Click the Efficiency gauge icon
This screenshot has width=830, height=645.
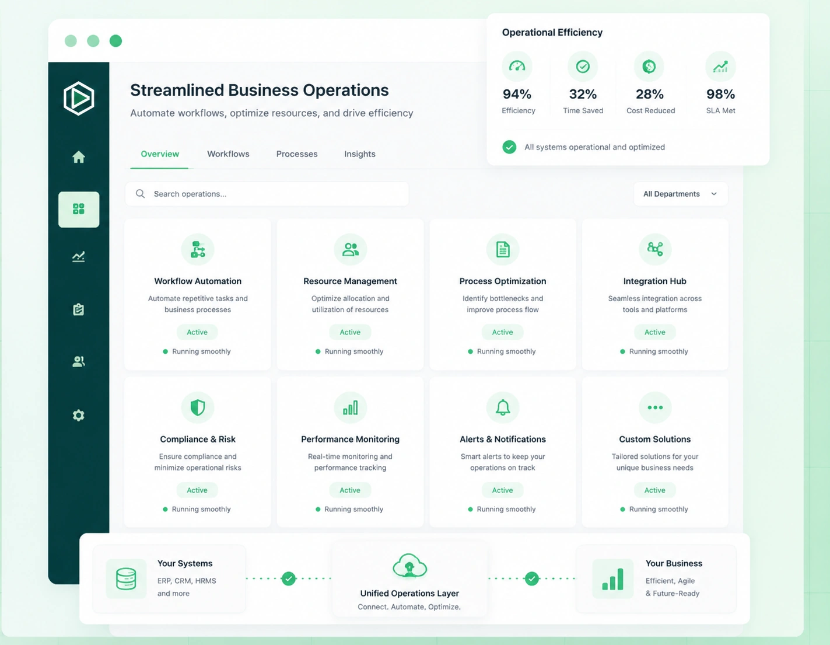pos(517,67)
